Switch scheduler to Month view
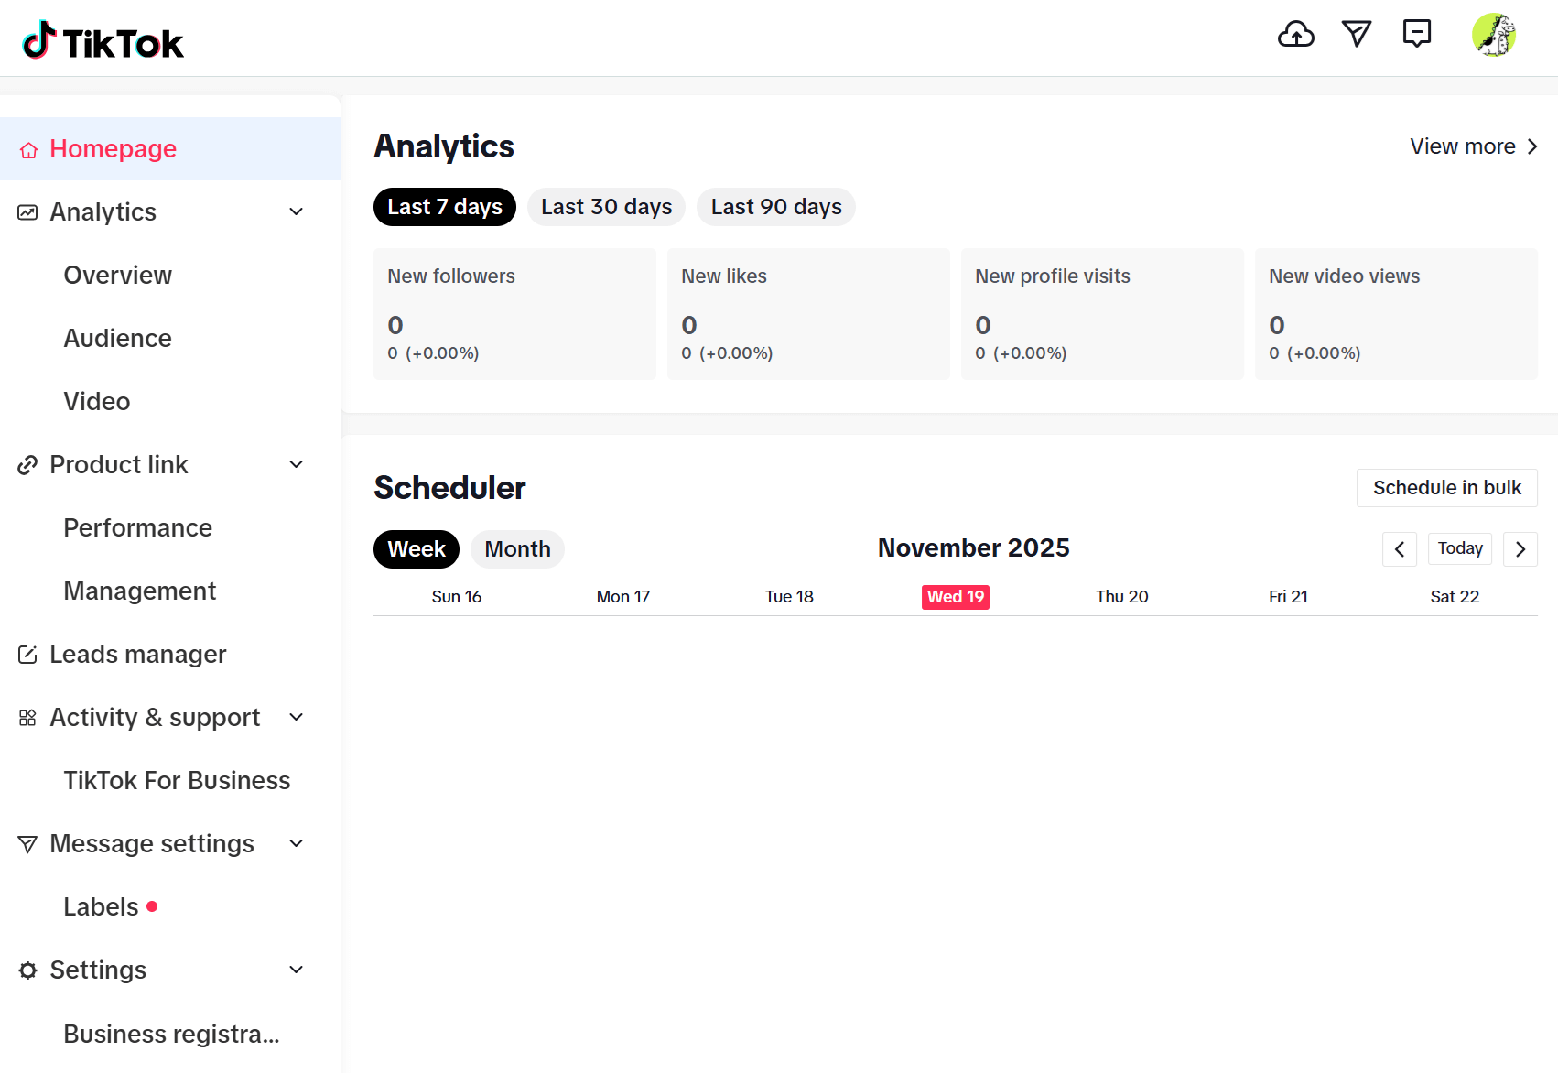Image resolution: width=1558 pixels, height=1073 pixels. point(517,548)
